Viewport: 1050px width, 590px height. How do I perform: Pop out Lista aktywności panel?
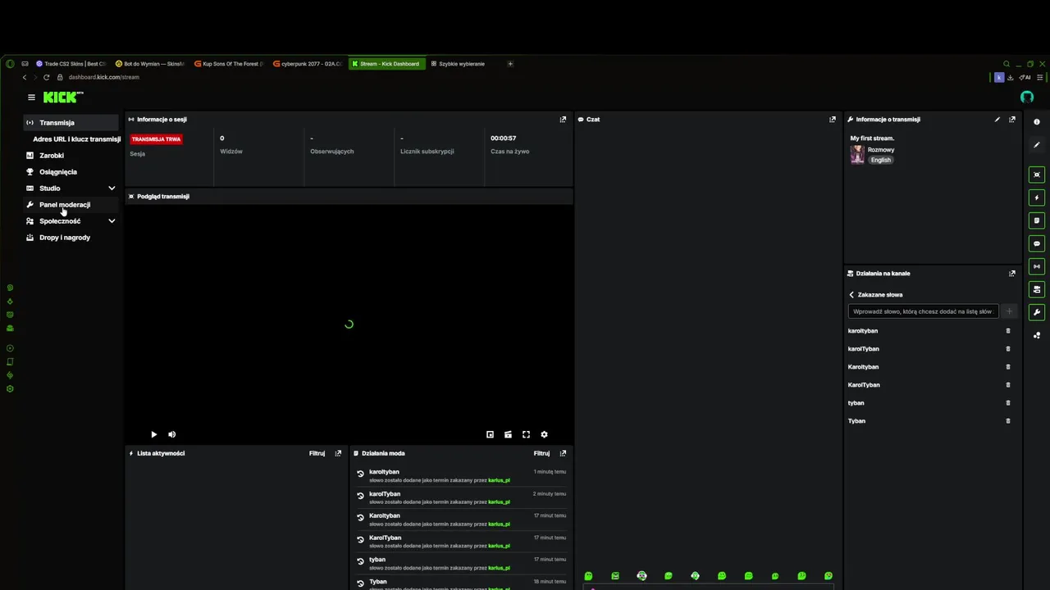click(338, 453)
